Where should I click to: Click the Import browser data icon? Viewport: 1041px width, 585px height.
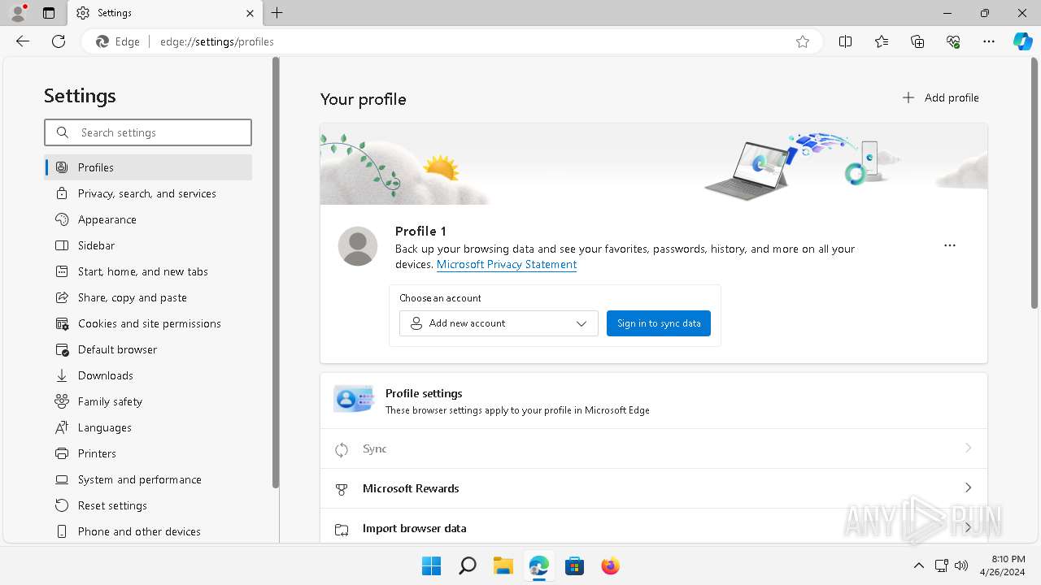click(342, 529)
